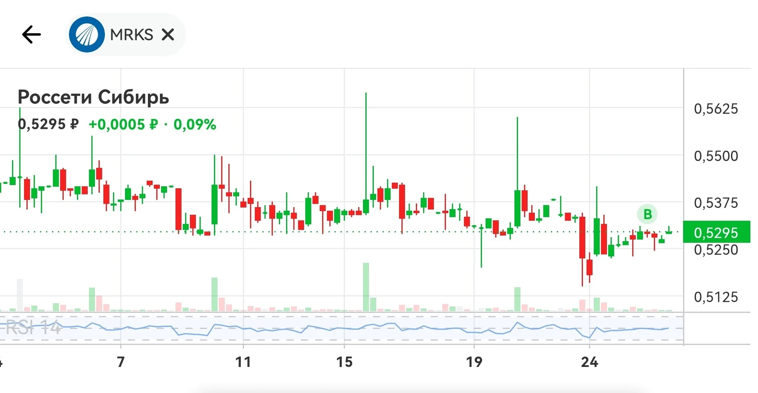Select the price value 0,5295 ₽
This screenshot has height=393, width=758.
point(48,124)
